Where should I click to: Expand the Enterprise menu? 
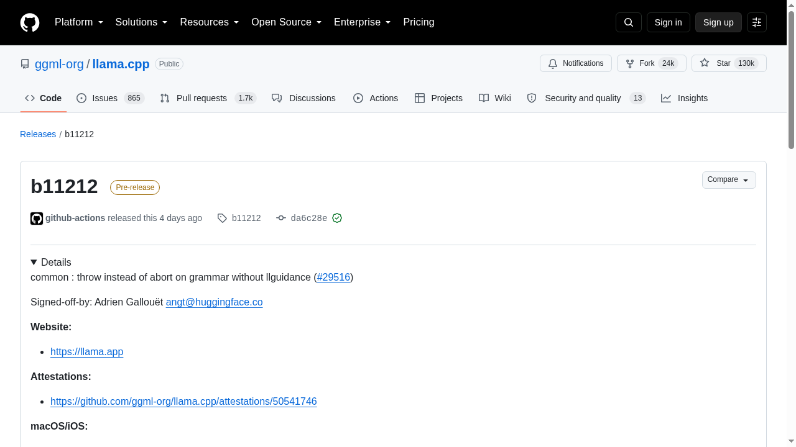coord(362,22)
